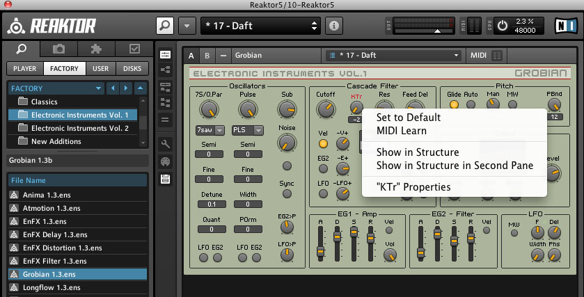Choose Show in Structure menu item
Viewport: 584px width, 297px height.
[x=418, y=152]
